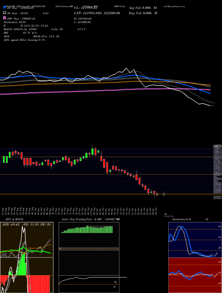Viewport: 222px width, 293px height.
Task: Click the 'H: 123163.40' high value
Action: (83, 19)
